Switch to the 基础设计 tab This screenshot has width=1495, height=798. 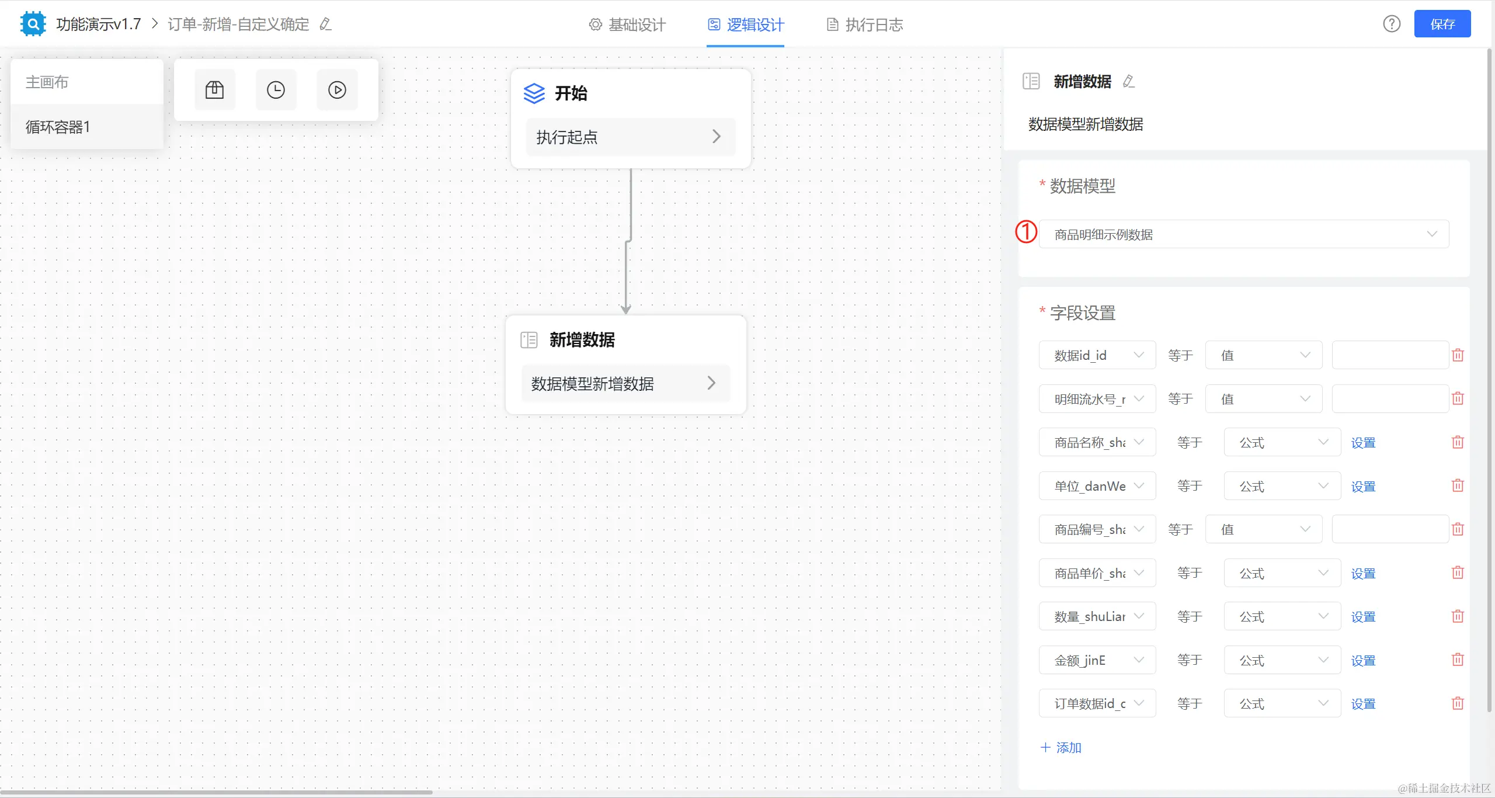(628, 25)
